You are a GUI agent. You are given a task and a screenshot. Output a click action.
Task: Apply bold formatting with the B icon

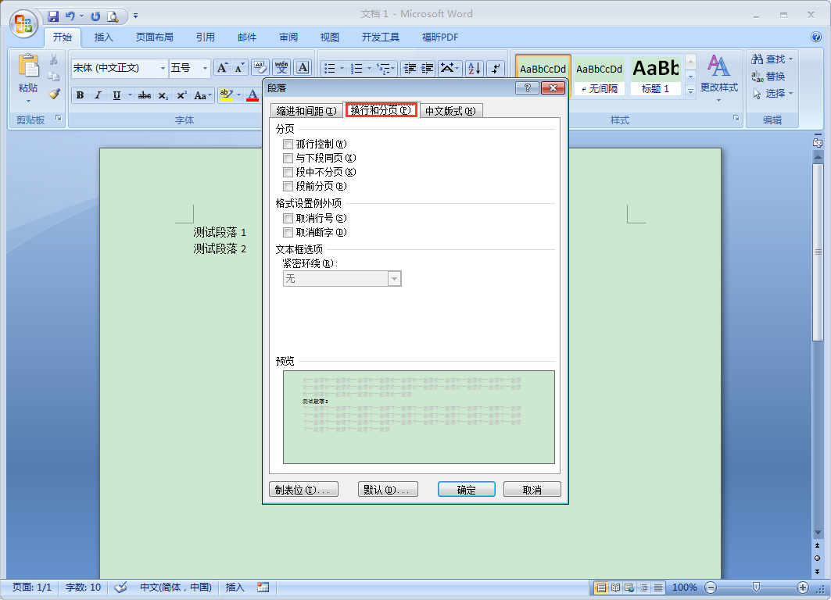[x=80, y=95]
